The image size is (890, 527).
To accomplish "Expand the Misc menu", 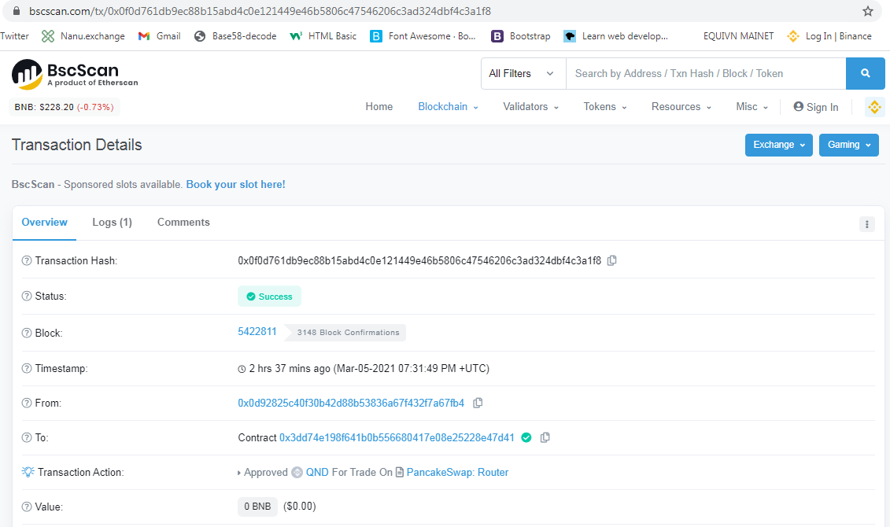I will pyautogui.click(x=752, y=107).
